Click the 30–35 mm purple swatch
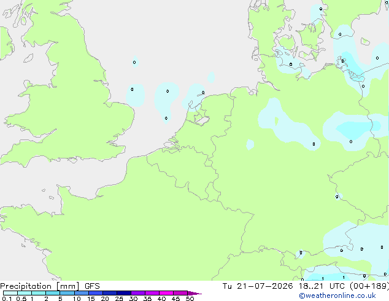Screen dimensions: 389x301 [138, 293]
